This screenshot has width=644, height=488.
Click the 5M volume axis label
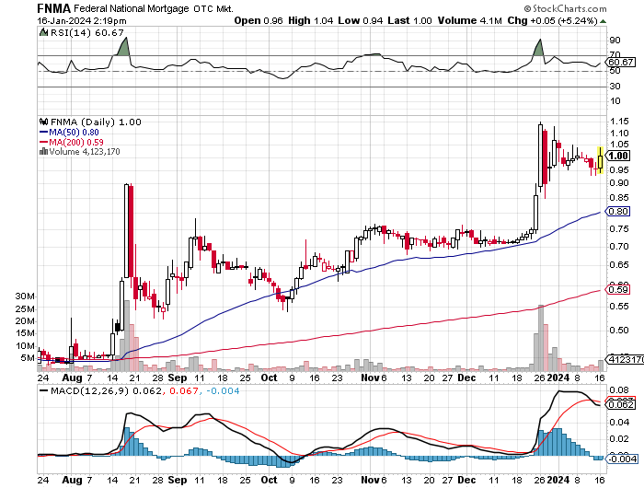[28, 358]
